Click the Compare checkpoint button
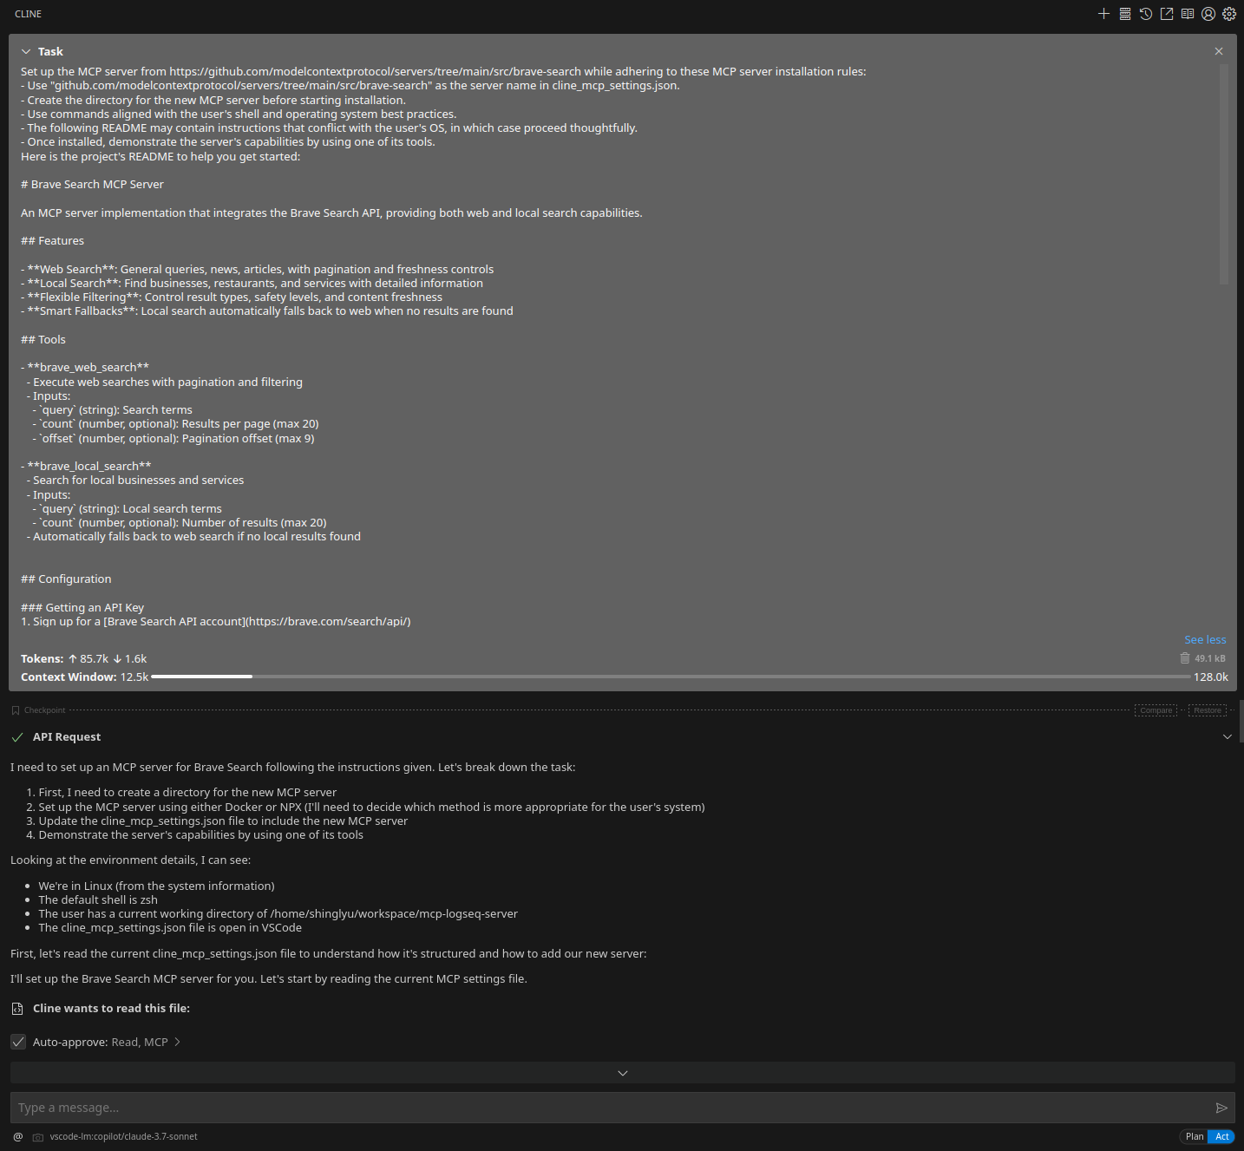 [x=1156, y=710]
